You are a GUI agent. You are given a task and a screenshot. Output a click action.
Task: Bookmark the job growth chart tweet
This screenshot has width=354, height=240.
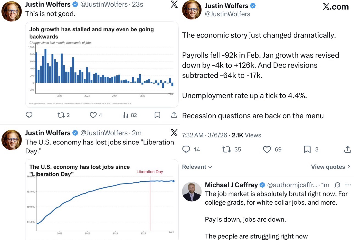coord(158,115)
